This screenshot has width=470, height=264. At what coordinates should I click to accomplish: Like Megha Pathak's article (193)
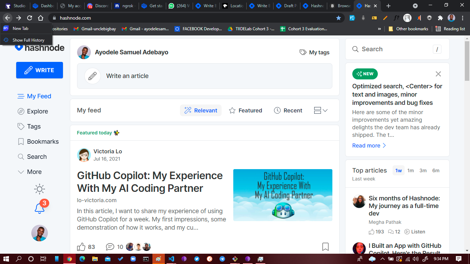pos(376,232)
